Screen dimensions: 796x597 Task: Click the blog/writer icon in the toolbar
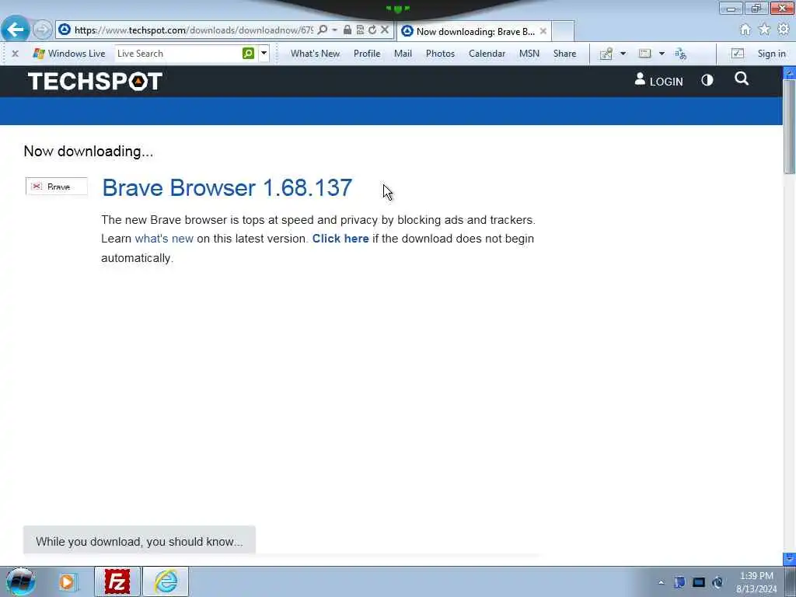click(x=606, y=54)
